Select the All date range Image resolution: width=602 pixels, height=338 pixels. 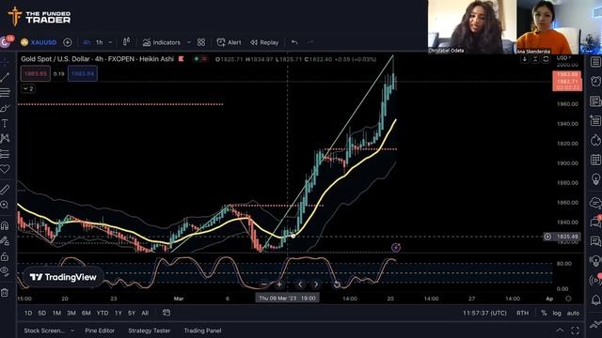[x=145, y=313]
